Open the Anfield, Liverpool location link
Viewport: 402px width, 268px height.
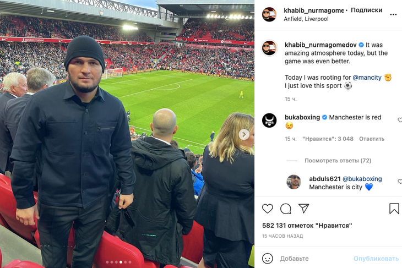(306, 19)
